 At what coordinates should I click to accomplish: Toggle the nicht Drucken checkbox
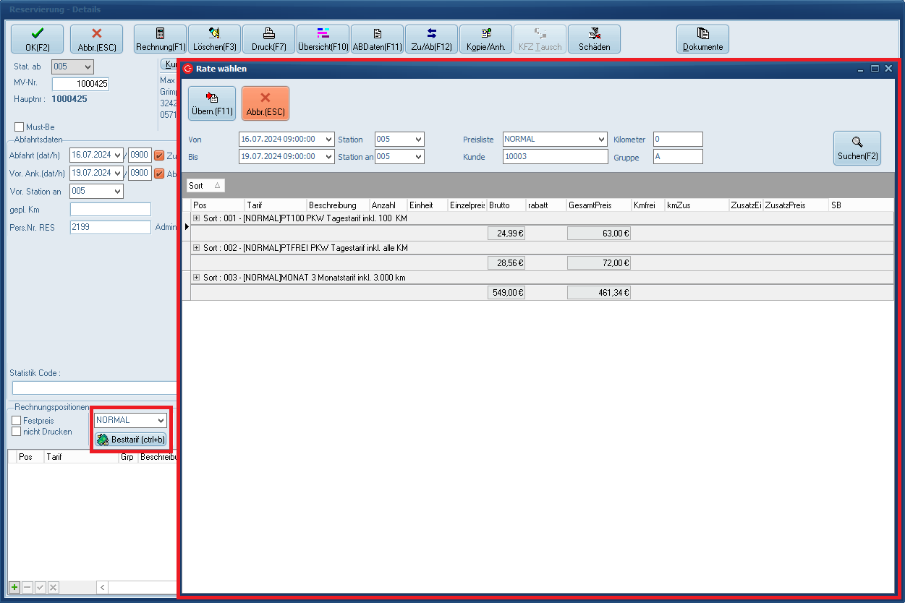(17, 432)
